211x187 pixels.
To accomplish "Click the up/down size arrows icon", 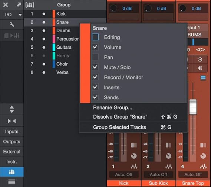I will (12, 109).
